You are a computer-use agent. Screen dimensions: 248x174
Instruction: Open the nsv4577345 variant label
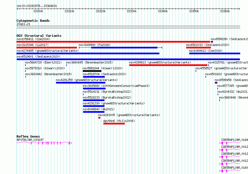click(232, 86)
